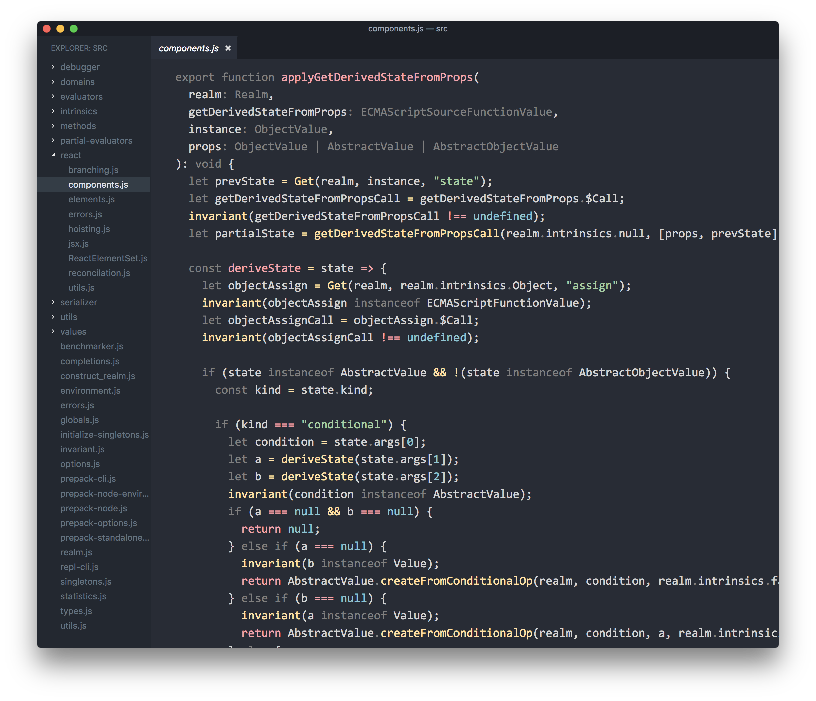816x701 pixels.
Task: Select the components.js tab
Action: (x=188, y=48)
